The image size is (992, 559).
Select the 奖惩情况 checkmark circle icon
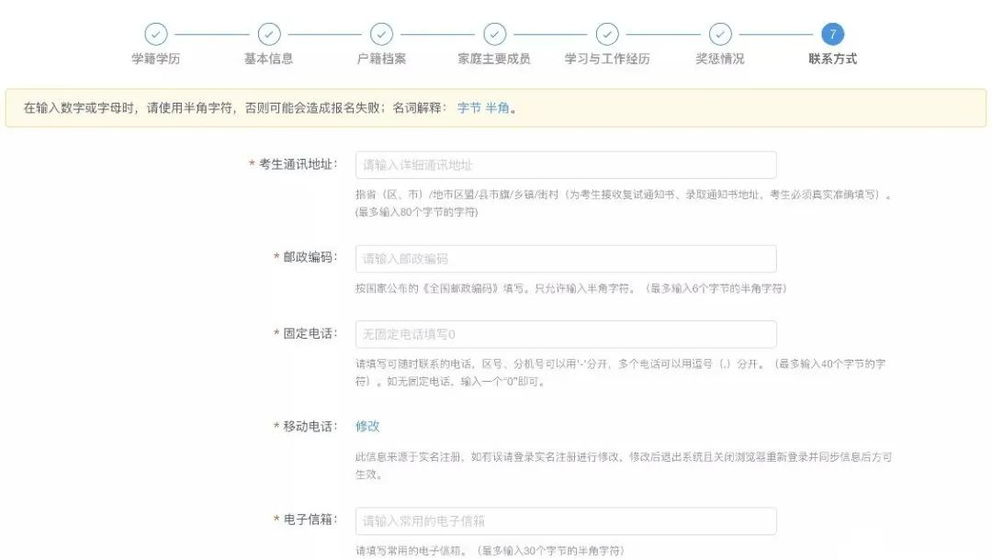(x=720, y=35)
